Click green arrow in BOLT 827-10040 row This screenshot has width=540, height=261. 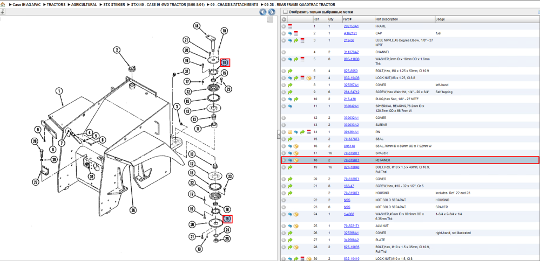pos(290,167)
